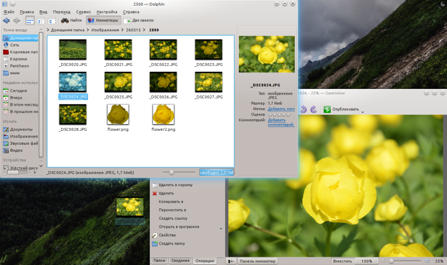Enable the Две панели split view
This screenshot has height=265, width=447.
point(139,20)
